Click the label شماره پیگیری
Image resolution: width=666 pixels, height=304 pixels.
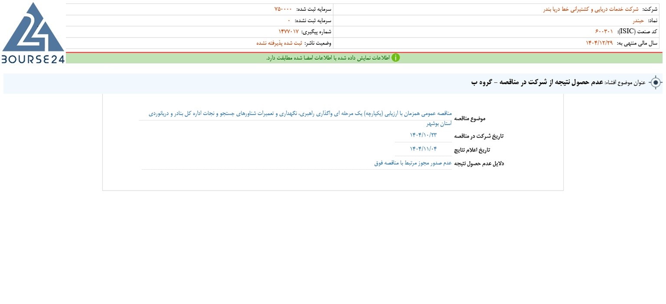317,32
